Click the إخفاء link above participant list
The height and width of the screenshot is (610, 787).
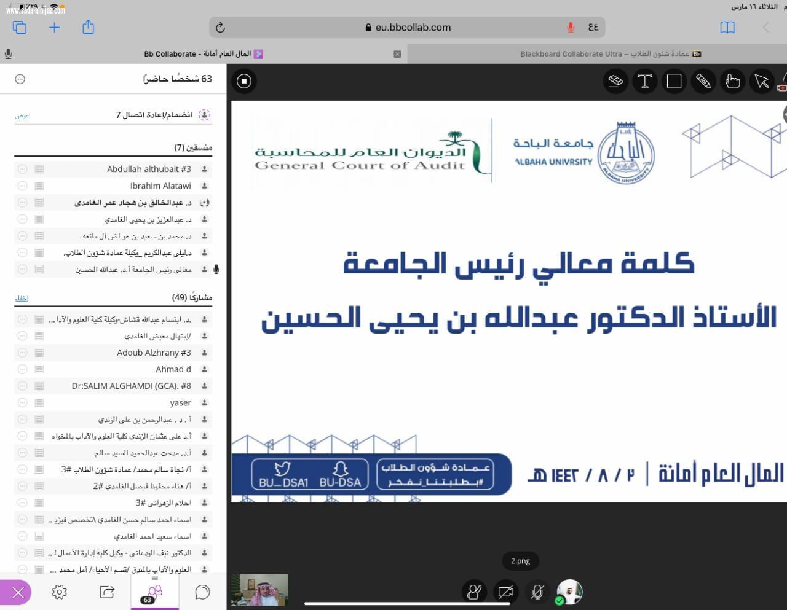click(22, 297)
